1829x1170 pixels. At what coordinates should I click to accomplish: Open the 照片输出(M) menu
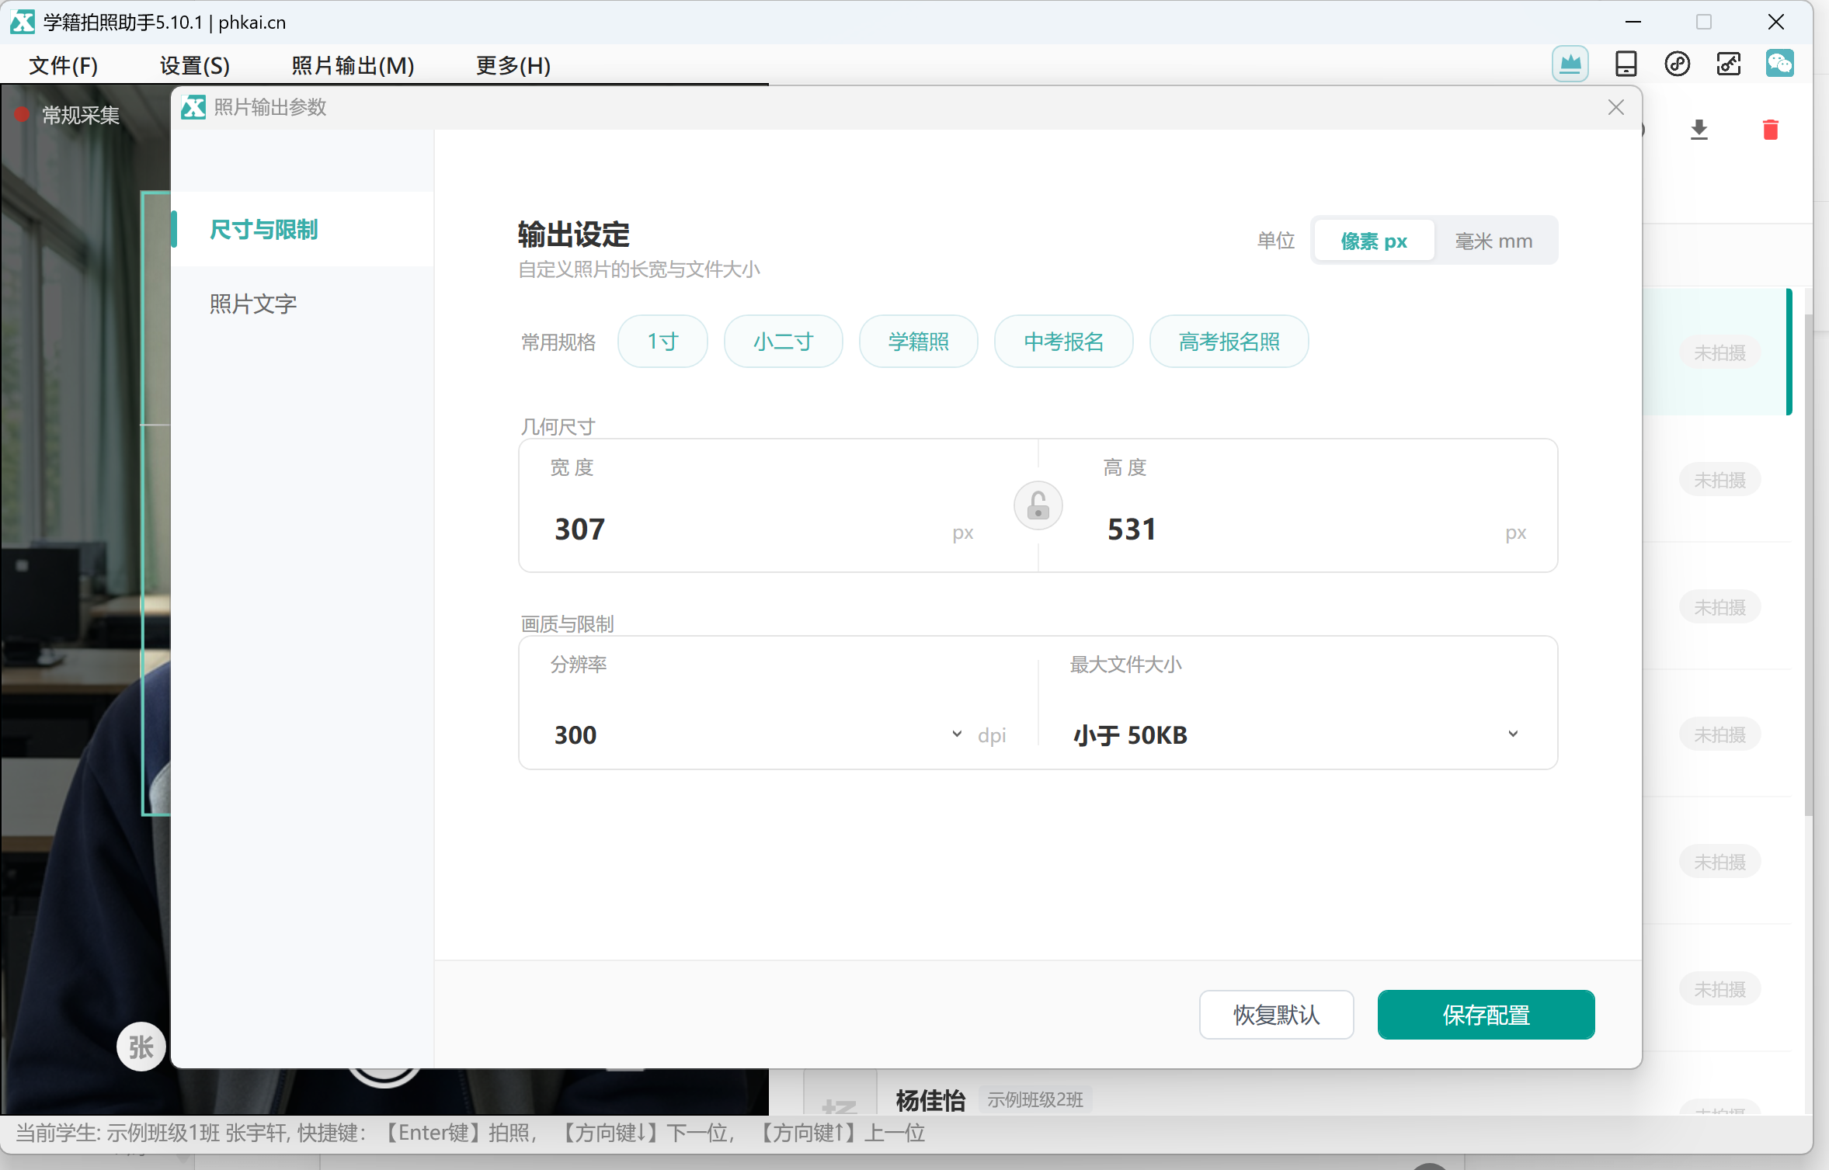pos(353,65)
